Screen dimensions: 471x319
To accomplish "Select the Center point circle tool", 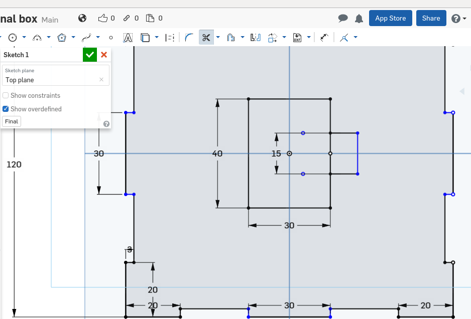I will click(13, 38).
